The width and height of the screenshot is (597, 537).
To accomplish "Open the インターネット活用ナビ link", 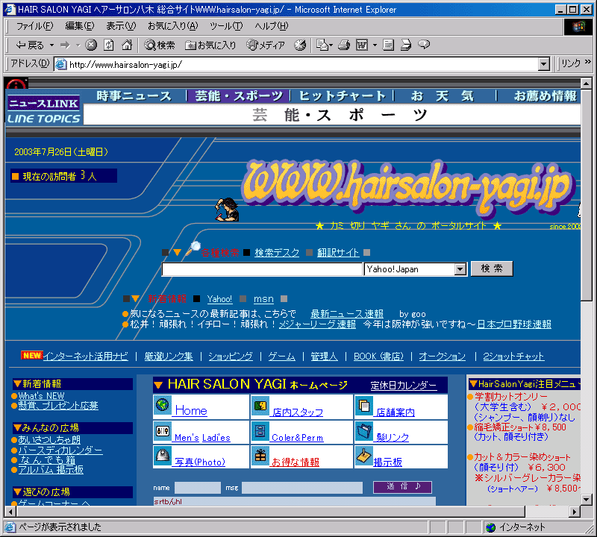I will 86,357.
